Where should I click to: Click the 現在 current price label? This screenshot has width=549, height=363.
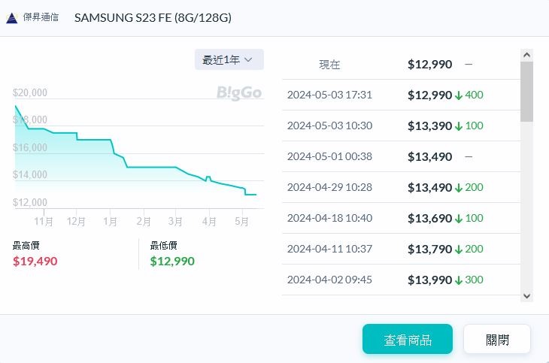(x=329, y=65)
